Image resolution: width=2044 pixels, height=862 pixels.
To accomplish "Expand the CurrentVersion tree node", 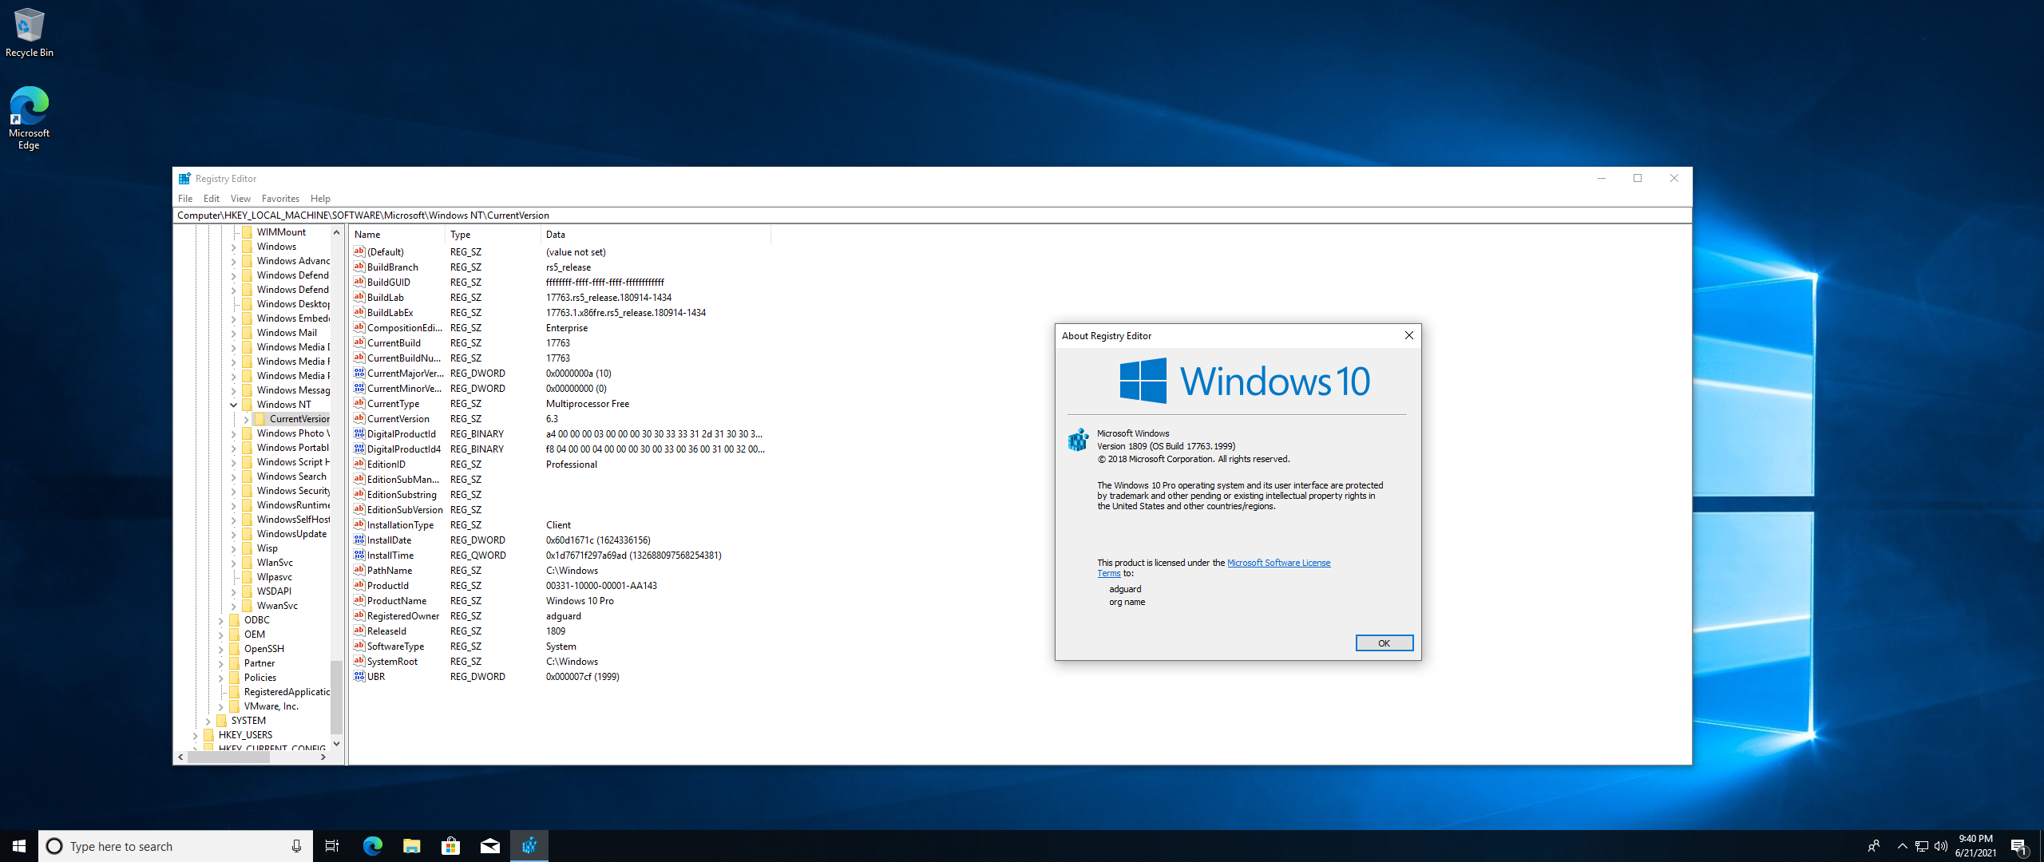I will click(247, 419).
